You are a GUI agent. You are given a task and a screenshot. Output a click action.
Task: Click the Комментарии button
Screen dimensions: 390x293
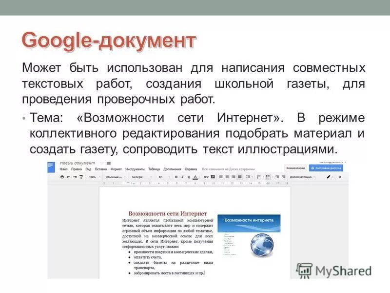[x=295, y=168]
